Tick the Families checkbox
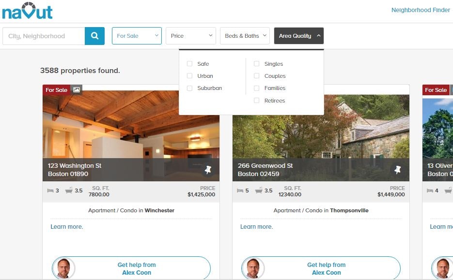The image size is (453, 280). pyautogui.click(x=257, y=88)
